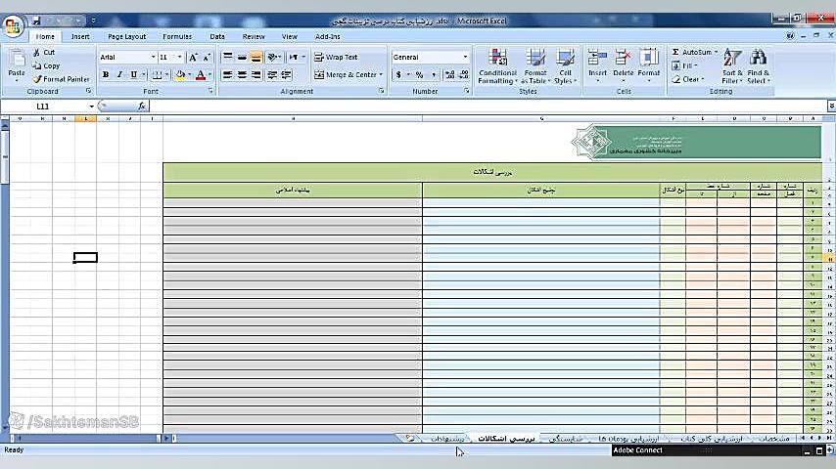The width and height of the screenshot is (836, 469).
Task: Open the Font Color picker
Action: point(201,74)
